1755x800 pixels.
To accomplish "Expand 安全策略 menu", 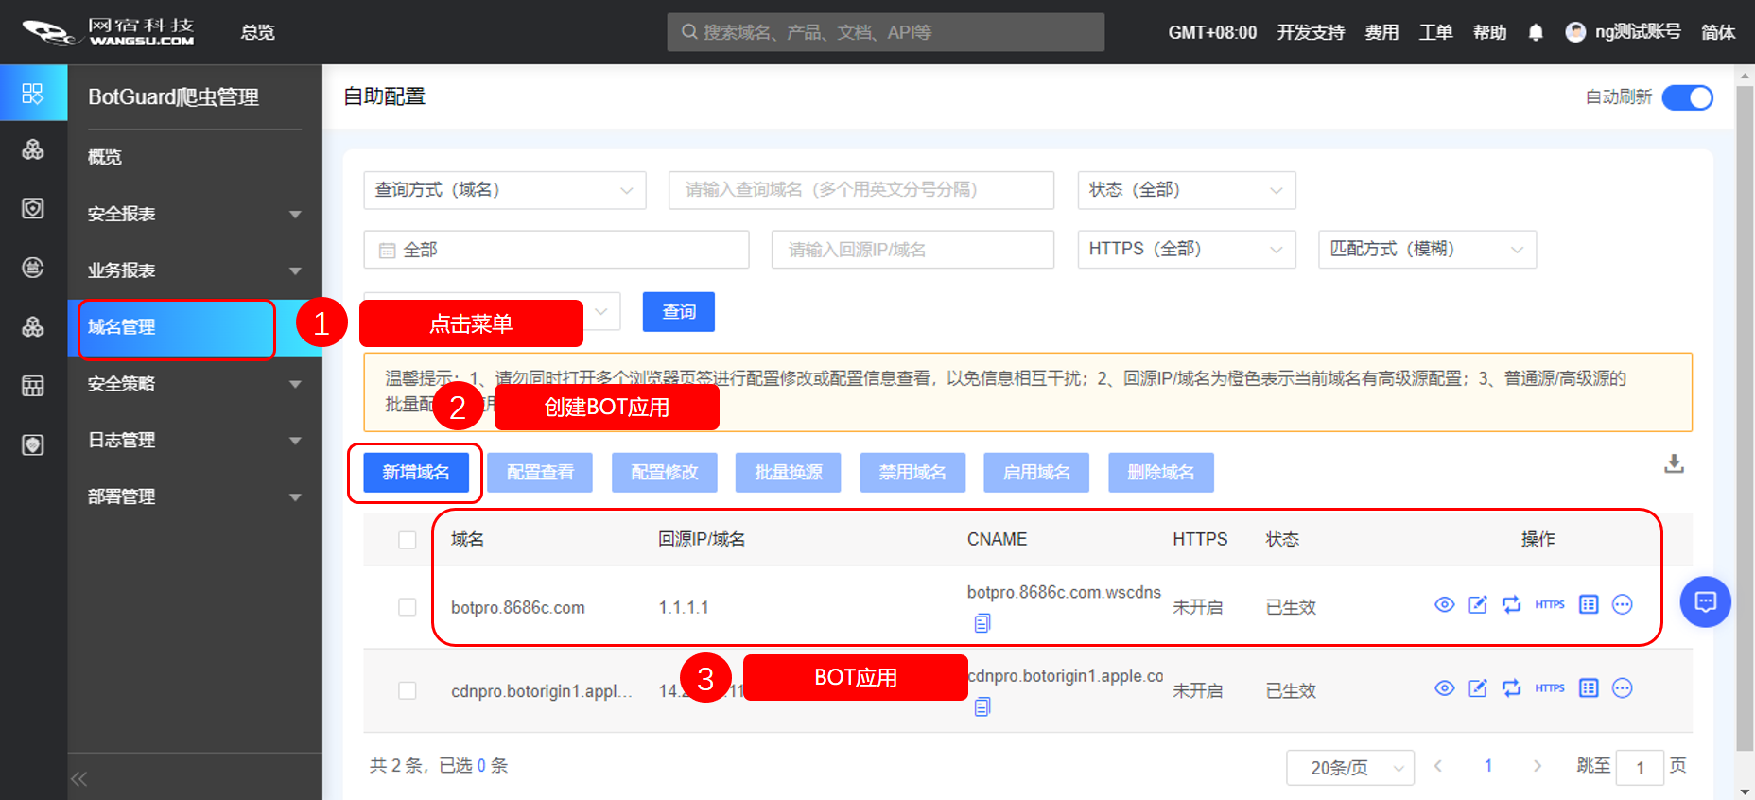I will 194,384.
